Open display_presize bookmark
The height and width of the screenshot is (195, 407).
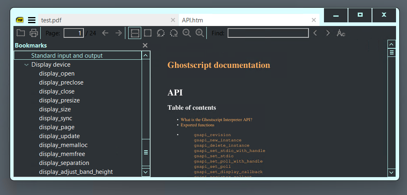59,100
